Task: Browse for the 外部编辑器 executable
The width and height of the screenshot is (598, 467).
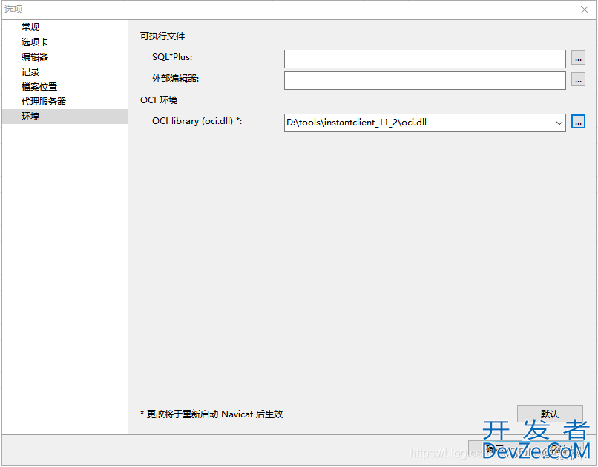Action: [578, 79]
